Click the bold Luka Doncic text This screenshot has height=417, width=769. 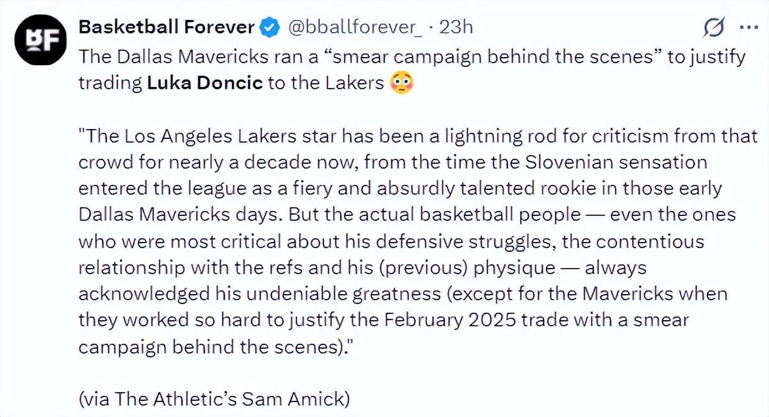click(205, 83)
